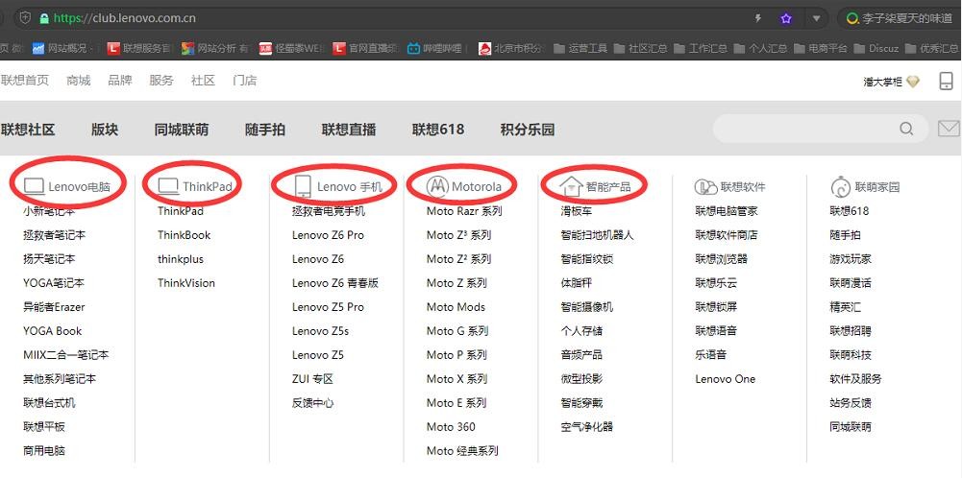Viewport: 962px width, 478px height.
Task: Click the ThinkPad laptop category icon
Action: click(167, 187)
